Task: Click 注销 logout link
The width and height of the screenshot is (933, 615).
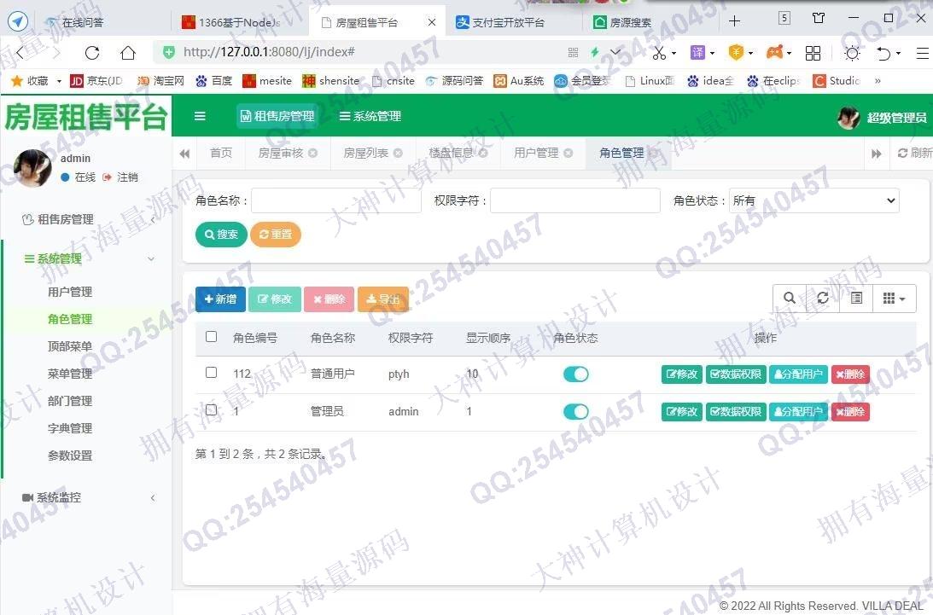Action: point(121,177)
